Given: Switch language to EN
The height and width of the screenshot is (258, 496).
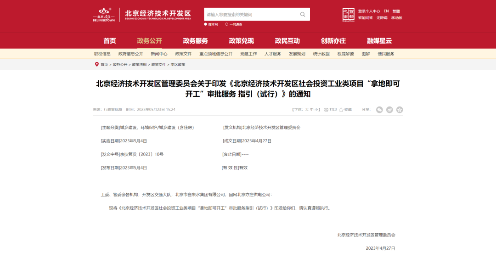Looking at the screenshot, I should (386, 11).
